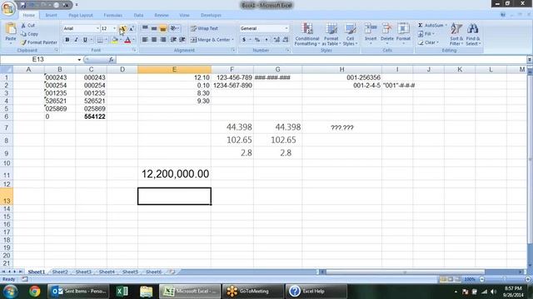Click Decrease Decimal icon
The width and height of the screenshot is (533, 299).
click(x=286, y=40)
